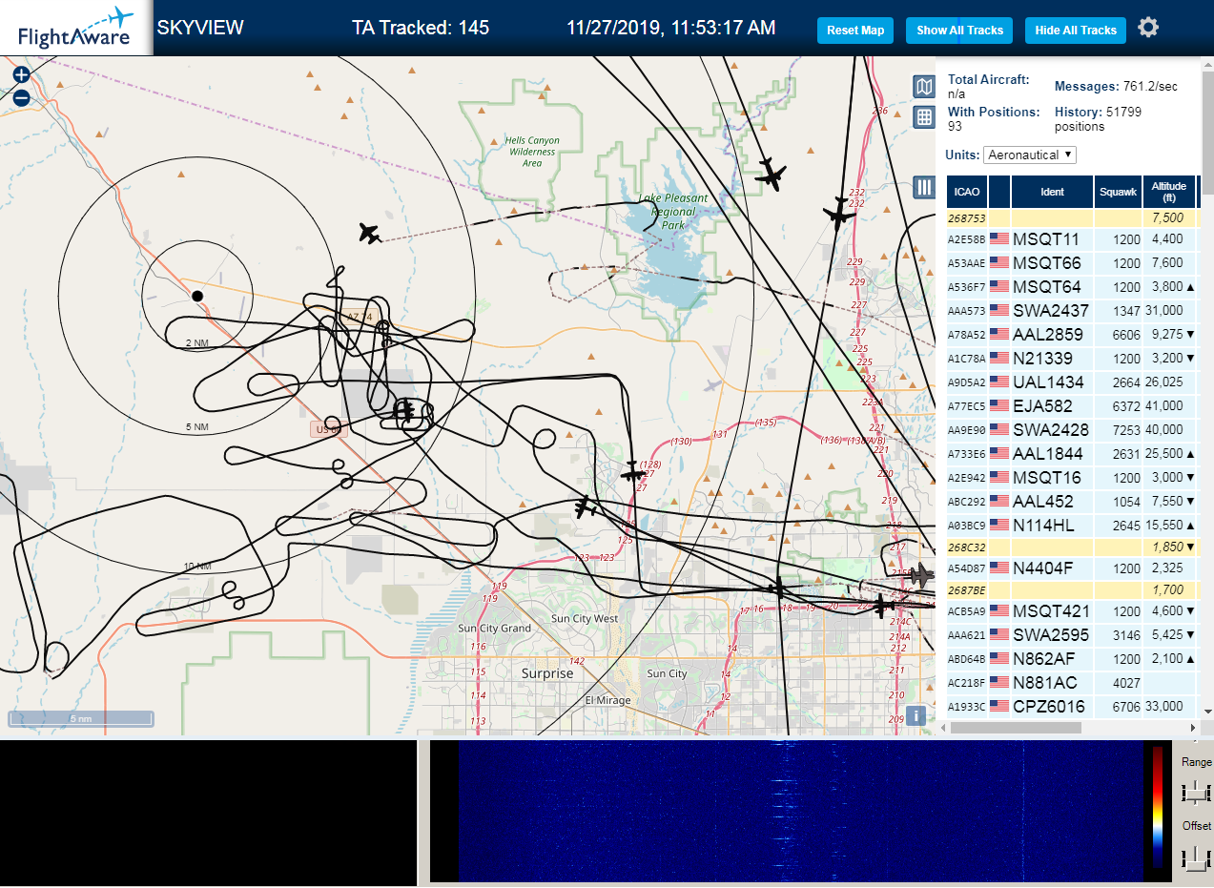Click the FlightAware logo
This screenshot has height=888, width=1214.
point(76,28)
